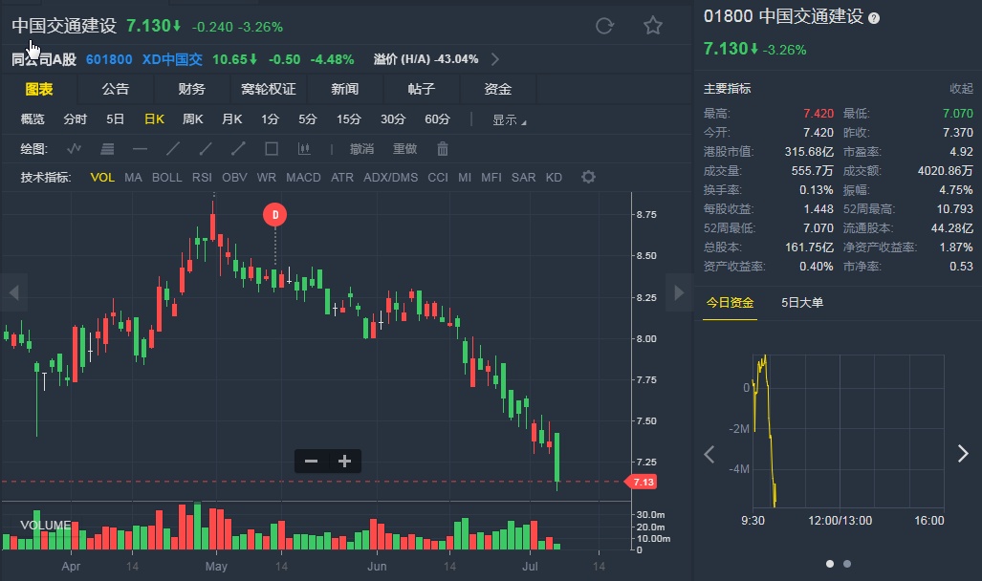The image size is (982, 581).
Task: Open the 5日大单 tab
Action: 801,302
